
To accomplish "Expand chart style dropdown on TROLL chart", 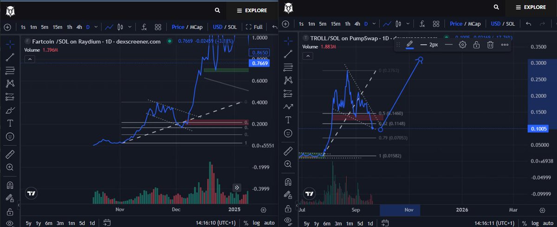I will pos(409,24).
